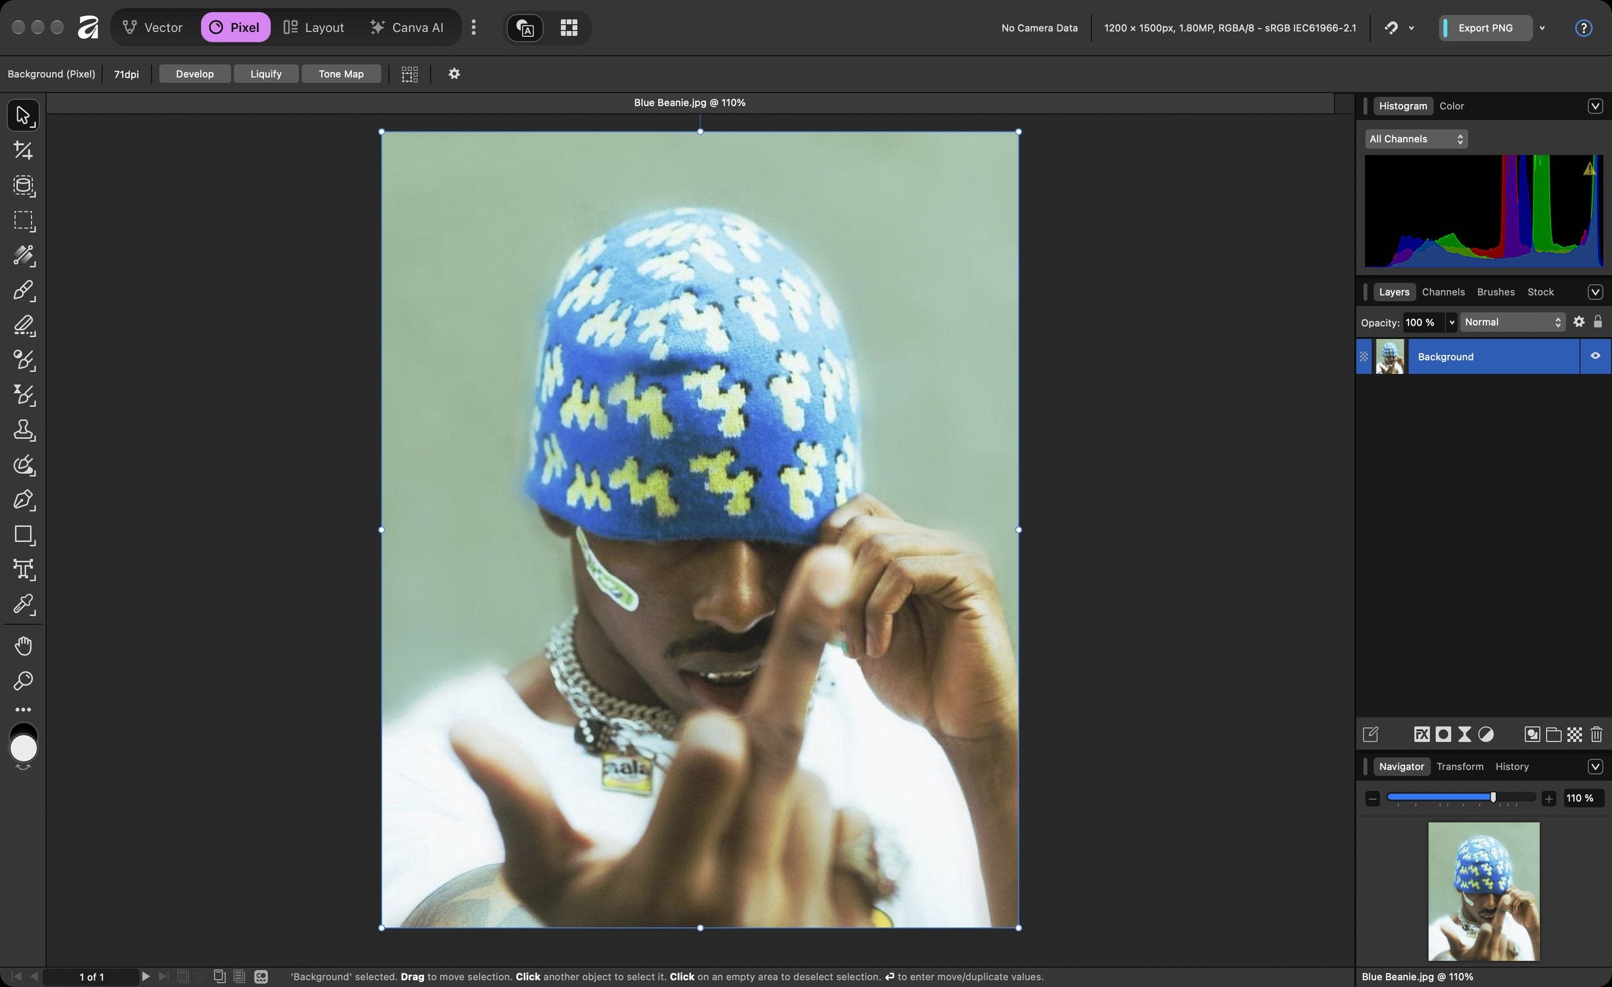Toggle the layer lock icon
1612x987 pixels.
[x=1598, y=322]
